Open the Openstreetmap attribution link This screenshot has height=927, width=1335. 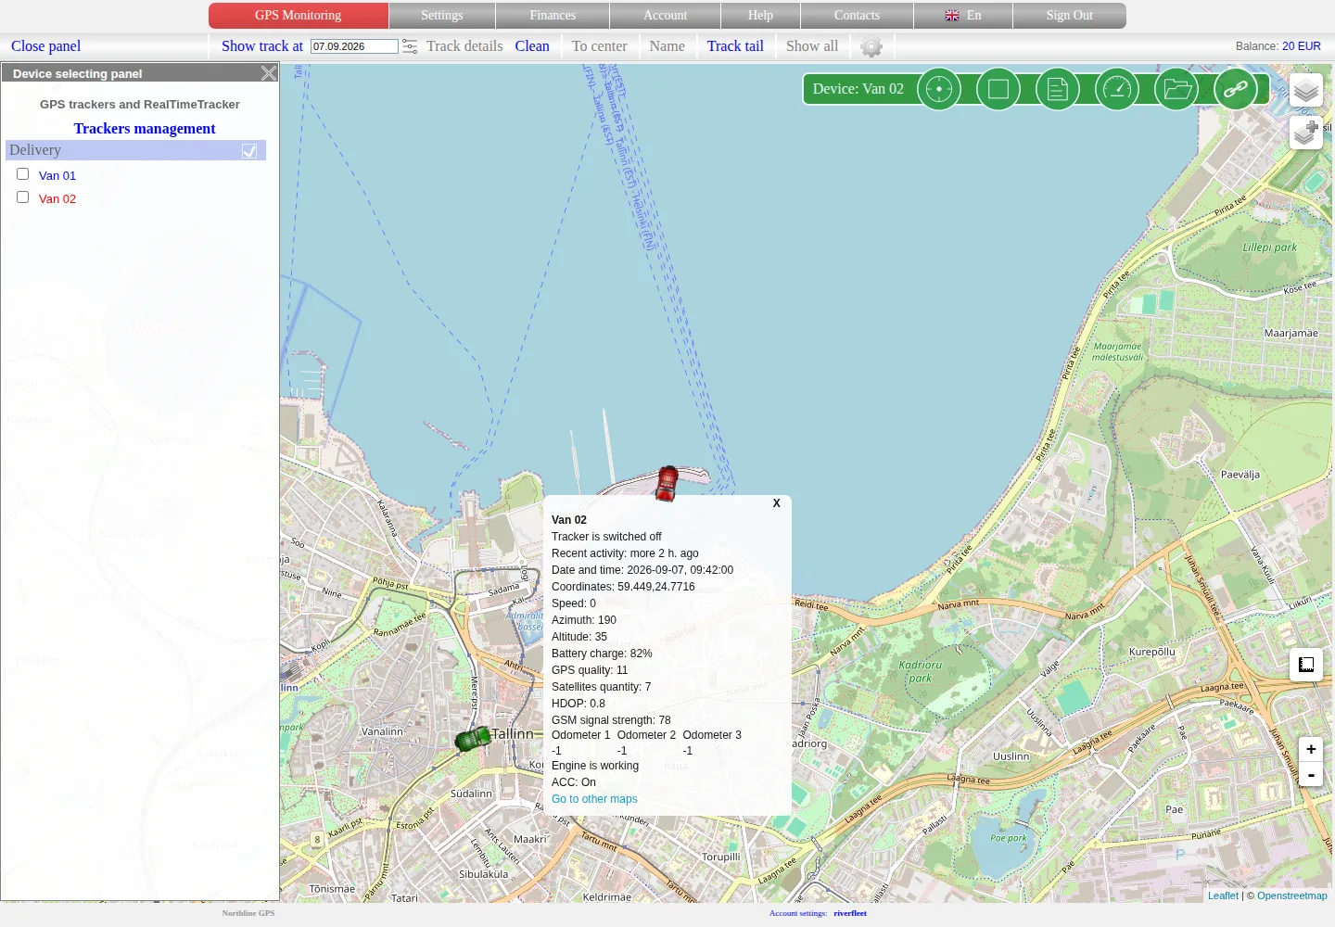click(x=1292, y=895)
